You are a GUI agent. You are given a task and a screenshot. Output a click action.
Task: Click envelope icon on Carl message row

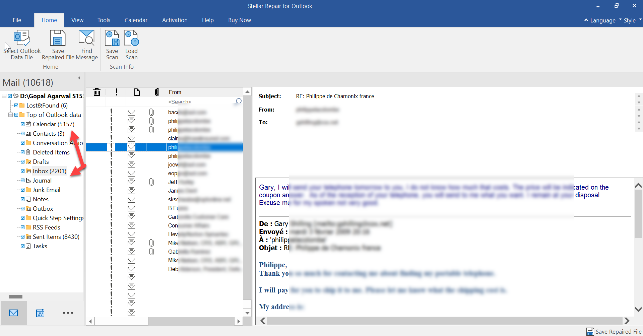click(x=131, y=217)
